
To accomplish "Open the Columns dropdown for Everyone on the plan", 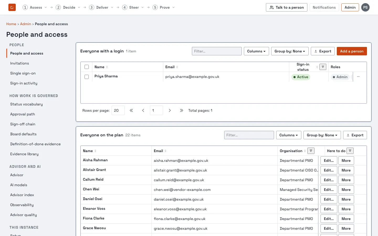I will pyautogui.click(x=288, y=135).
